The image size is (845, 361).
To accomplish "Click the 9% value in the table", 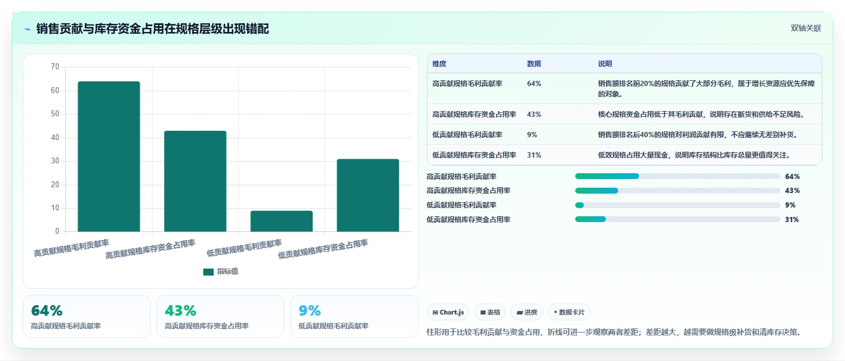I will (x=532, y=135).
